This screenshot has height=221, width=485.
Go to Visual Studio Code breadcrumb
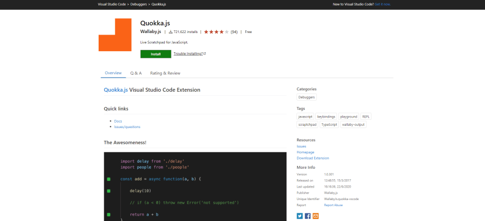click(112, 4)
